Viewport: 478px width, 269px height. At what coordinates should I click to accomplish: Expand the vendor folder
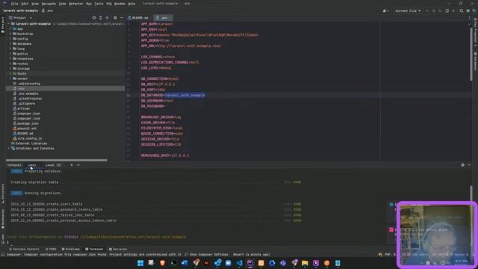tap(10, 78)
